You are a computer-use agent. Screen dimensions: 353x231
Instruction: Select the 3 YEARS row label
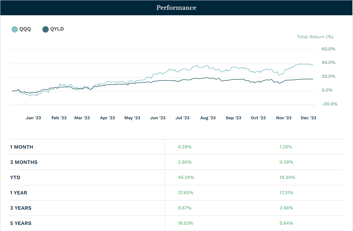pos(21,208)
